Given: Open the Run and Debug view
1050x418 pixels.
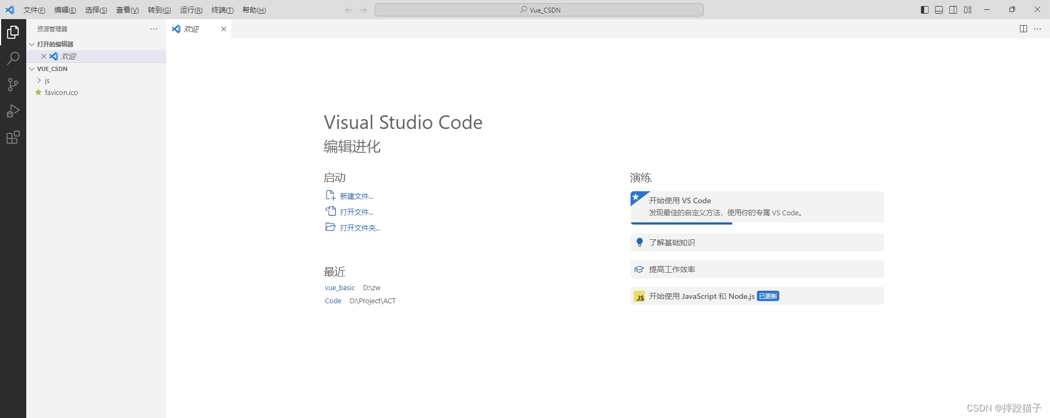Looking at the screenshot, I should coord(13,111).
